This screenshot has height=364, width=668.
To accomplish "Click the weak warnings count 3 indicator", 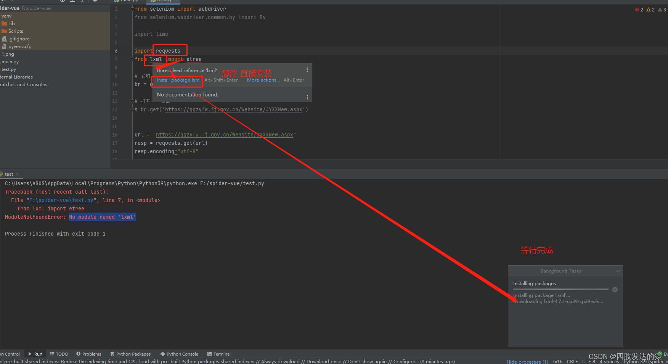I will tap(662, 10).
